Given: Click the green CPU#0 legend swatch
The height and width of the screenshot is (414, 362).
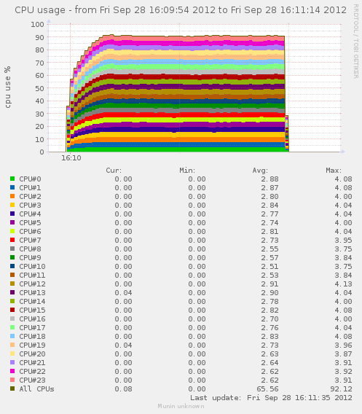Looking at the screenshot, I should [x=12, y=179].
